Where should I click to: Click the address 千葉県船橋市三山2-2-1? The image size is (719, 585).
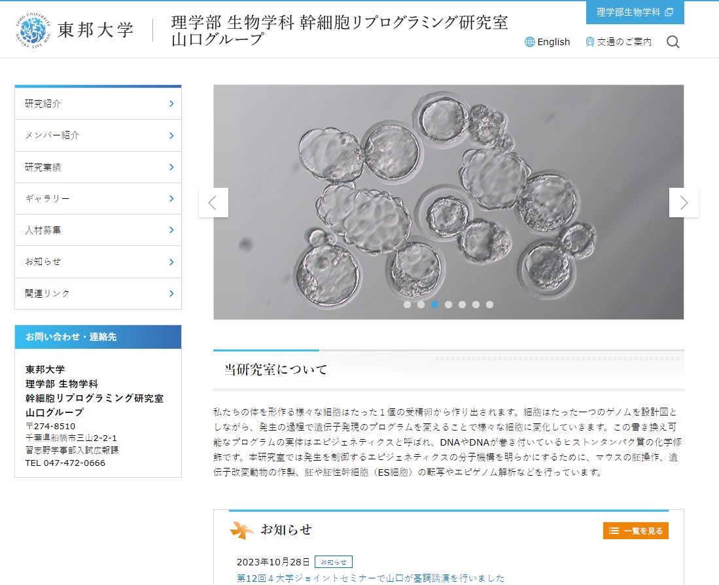tap(71, 438)
